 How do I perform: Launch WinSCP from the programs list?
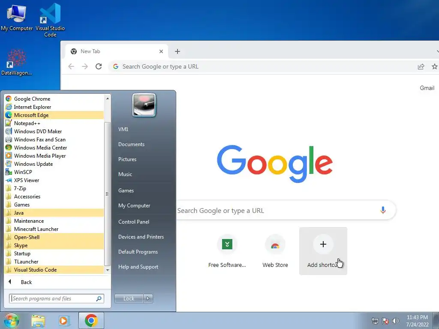(x=54, y=172)
